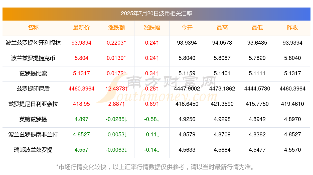This screenshot has width=313, height=175.
Task: Click high value 421.3590
Action: [x=222, y=104]
